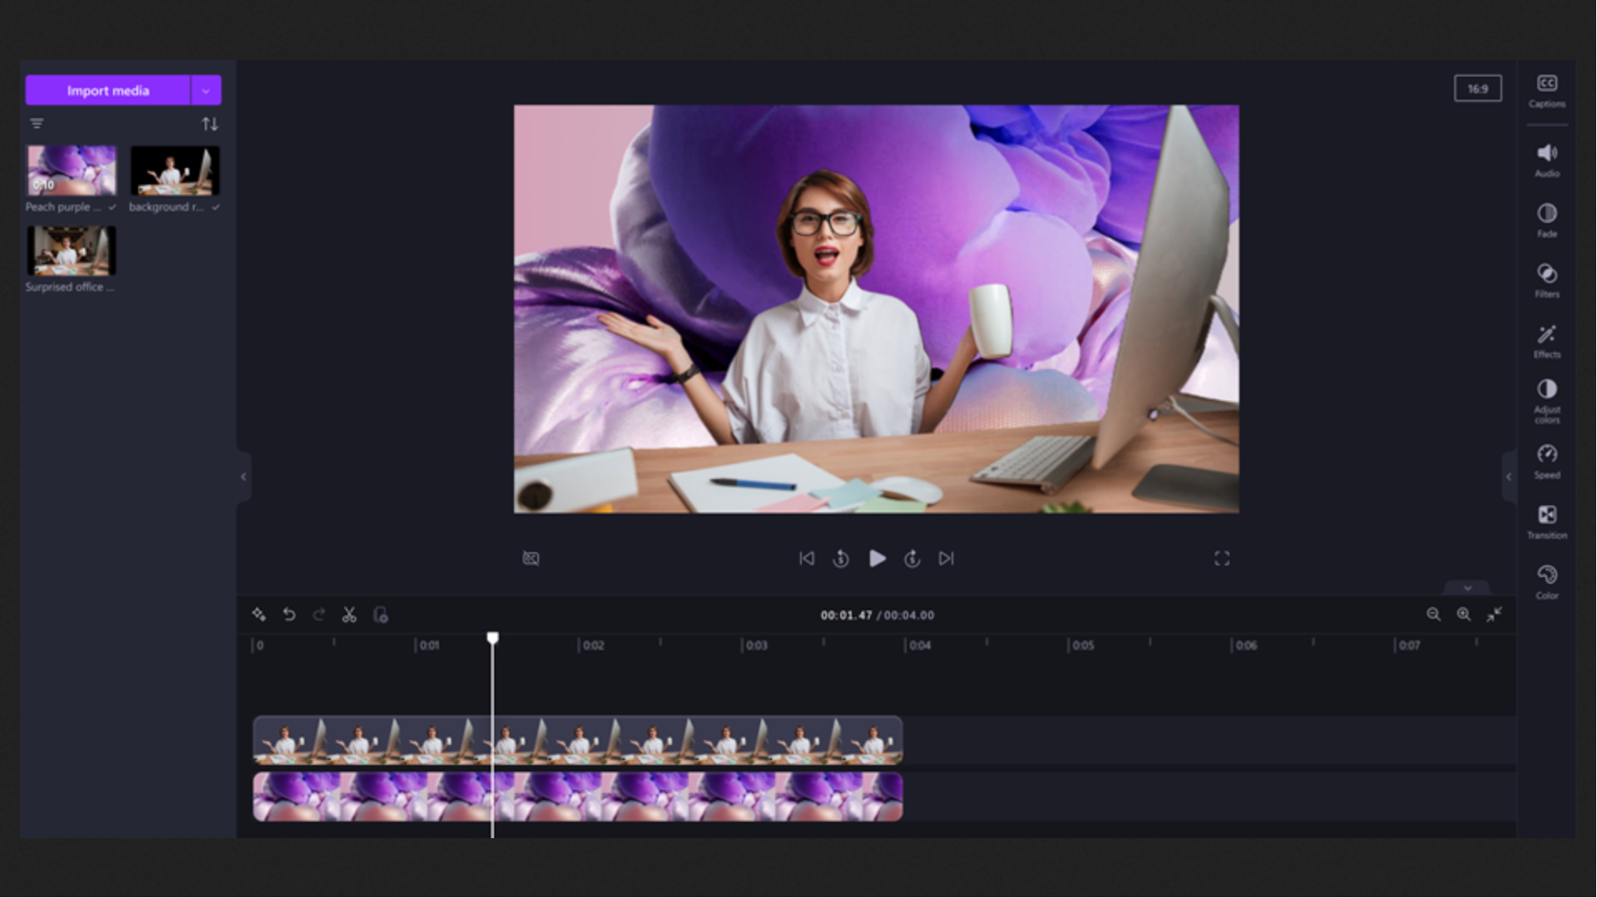Enter fullscreen preview mode
1597x898 pixels.
tap(1221, 558)
